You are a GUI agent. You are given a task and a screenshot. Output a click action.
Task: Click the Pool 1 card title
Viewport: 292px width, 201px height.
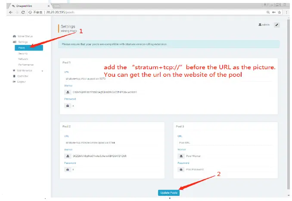tap(66, 63)
